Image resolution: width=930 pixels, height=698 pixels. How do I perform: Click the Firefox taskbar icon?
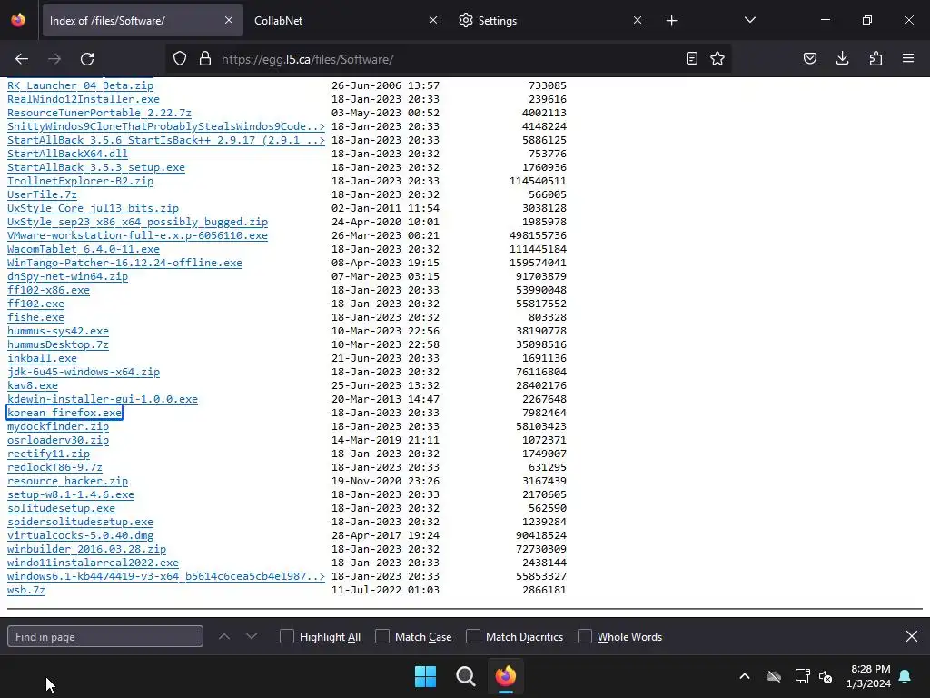click(x=505, y=676)
